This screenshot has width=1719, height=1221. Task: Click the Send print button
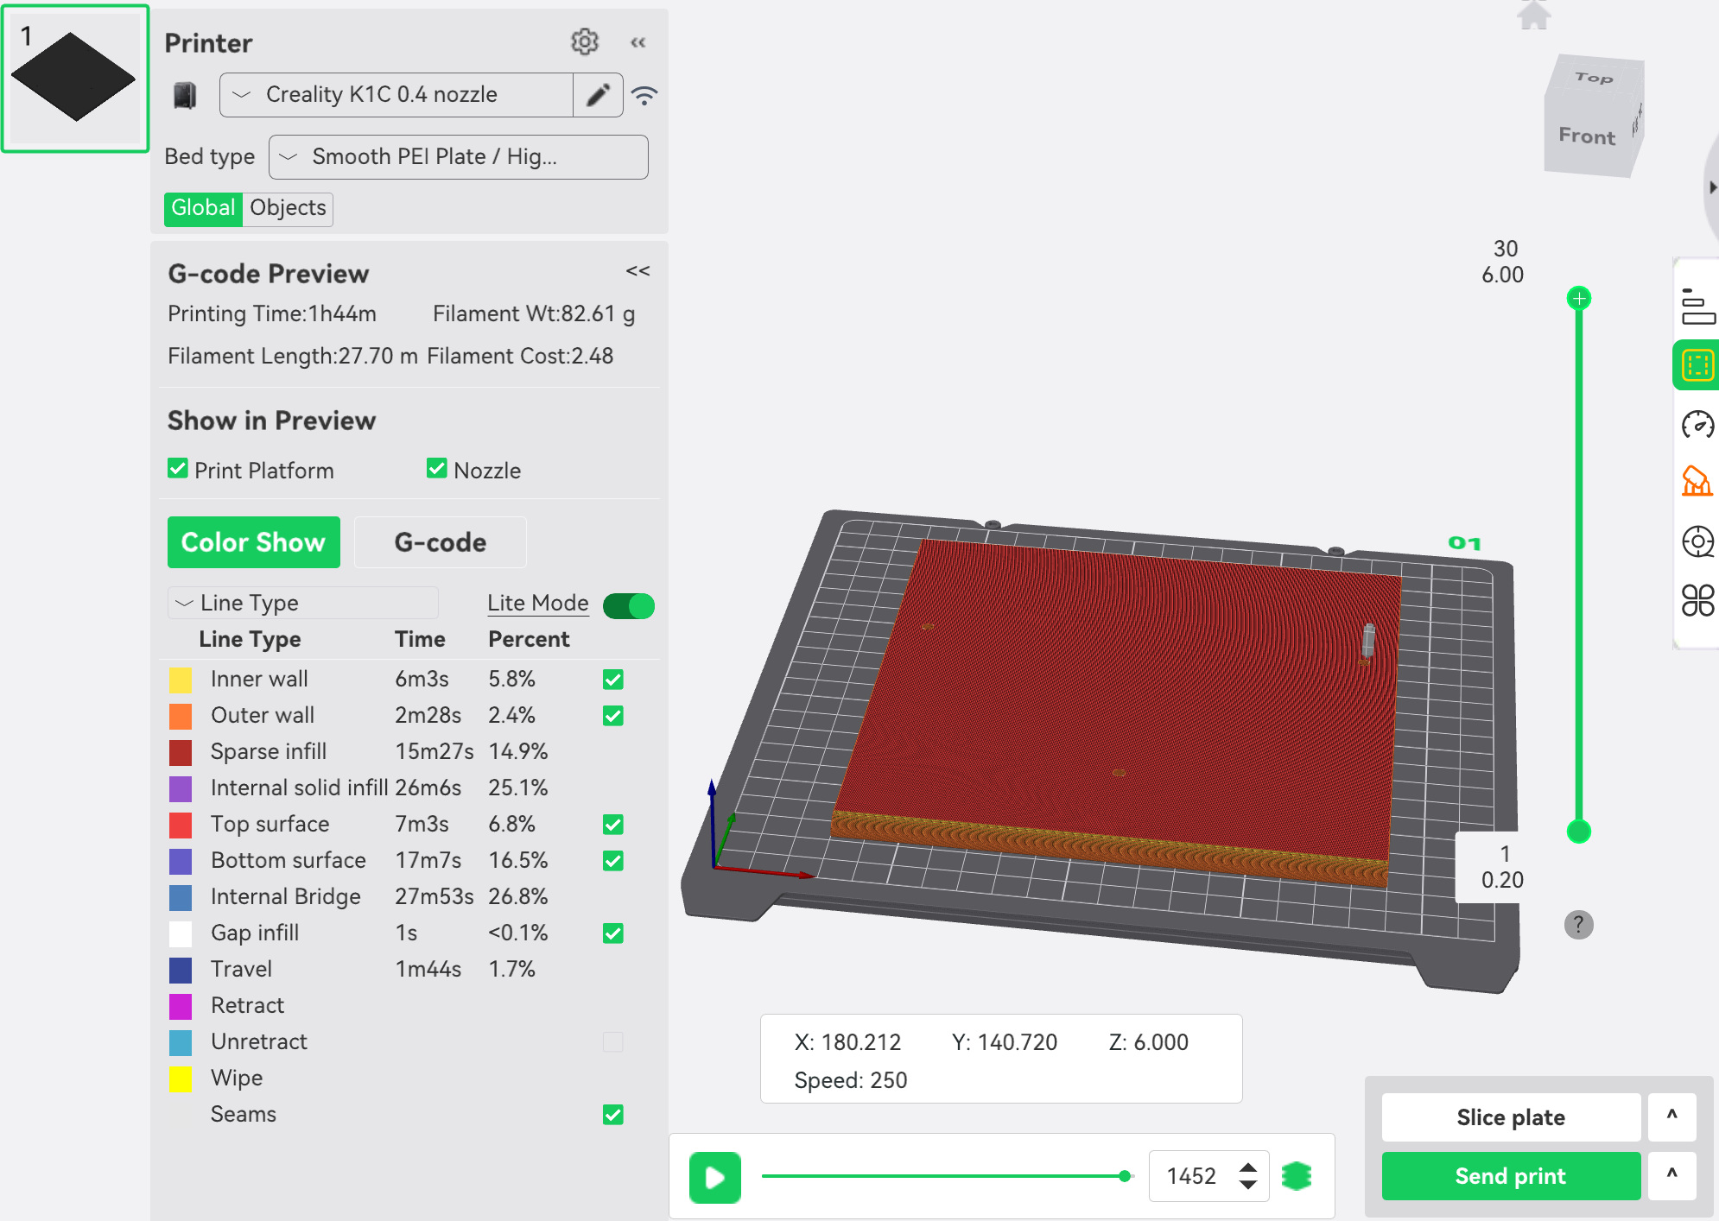point(1510,1176)
